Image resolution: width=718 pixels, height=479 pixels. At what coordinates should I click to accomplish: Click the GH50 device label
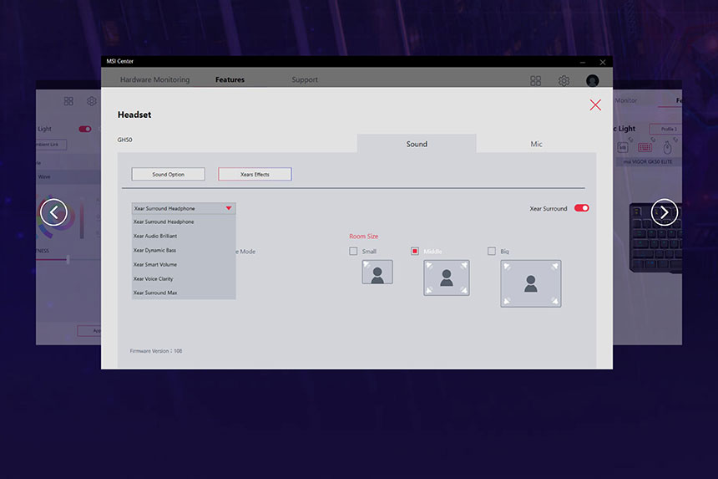coord(124,140)
